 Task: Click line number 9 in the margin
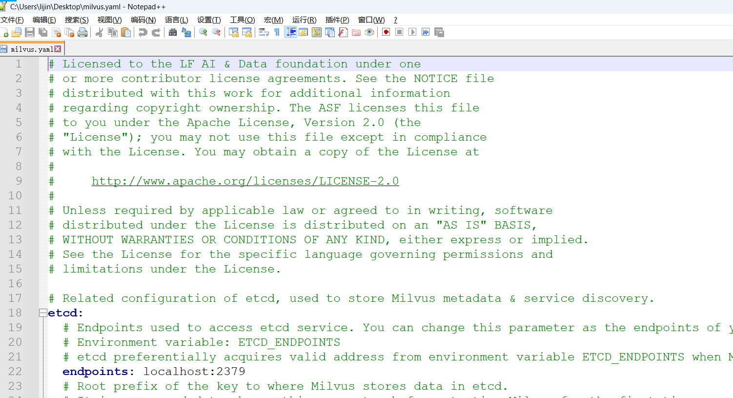(x=19, y=181)
